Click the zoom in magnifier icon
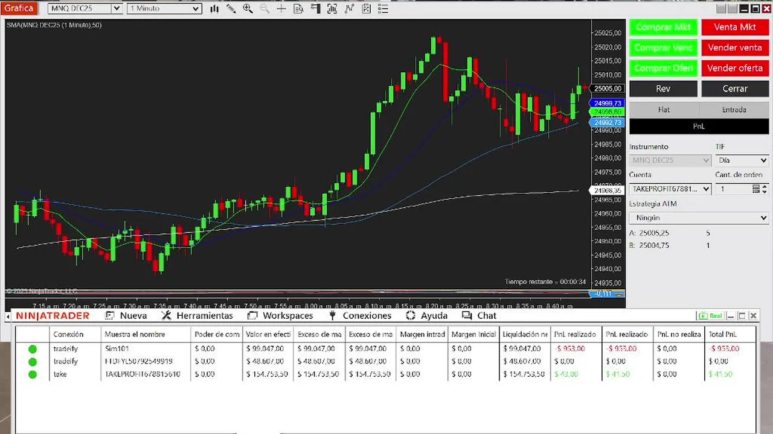773x434 pixels. [248, 8]
